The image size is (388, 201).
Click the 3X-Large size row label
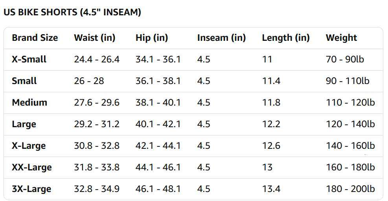pos(31,189)
